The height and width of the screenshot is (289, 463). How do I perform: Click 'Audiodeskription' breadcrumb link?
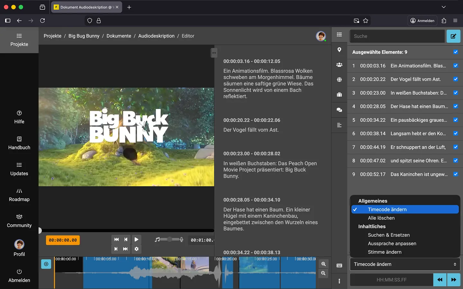click(x=156, y=36)
